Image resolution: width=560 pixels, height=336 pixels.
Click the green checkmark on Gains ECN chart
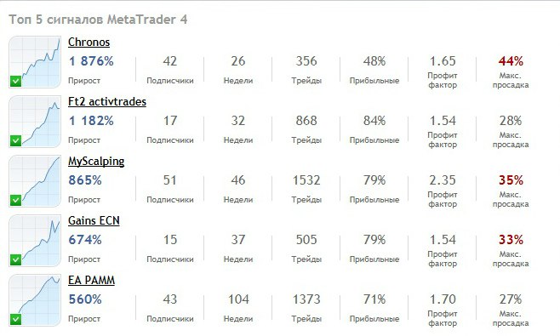click(x=15, y=260)
